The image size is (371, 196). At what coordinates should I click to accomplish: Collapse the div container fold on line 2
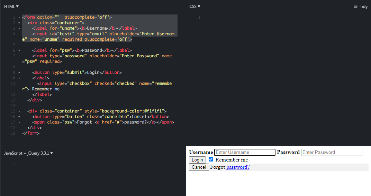click(19, 23)
